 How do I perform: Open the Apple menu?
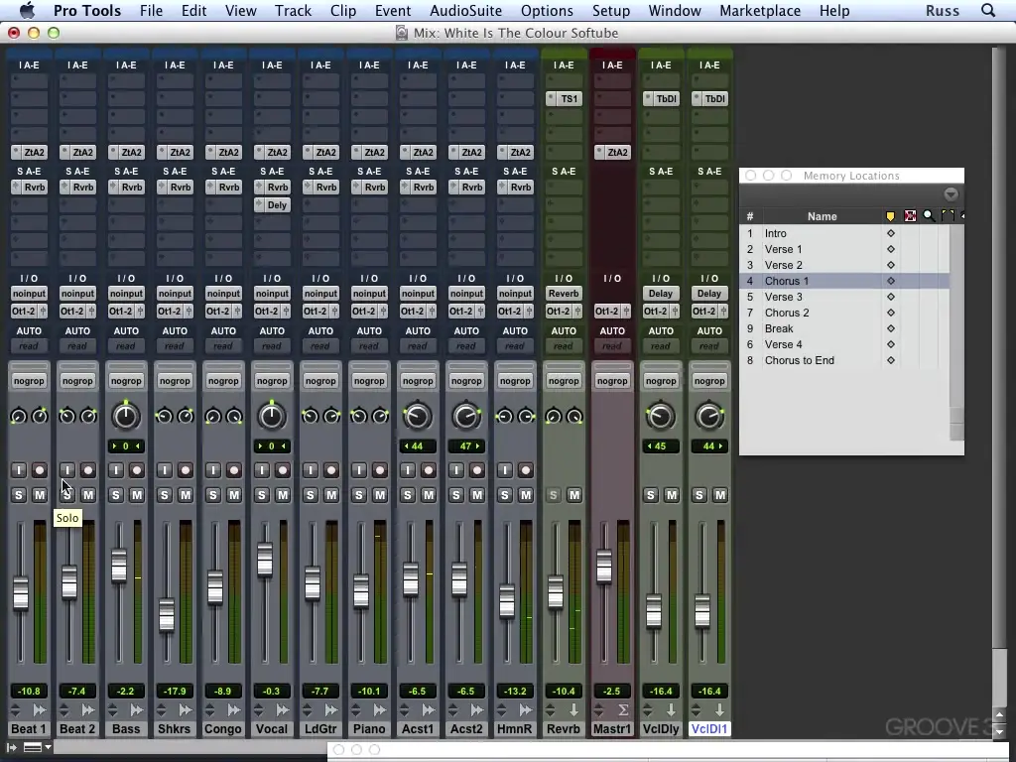pyautogui.click(x=27, y=10)
